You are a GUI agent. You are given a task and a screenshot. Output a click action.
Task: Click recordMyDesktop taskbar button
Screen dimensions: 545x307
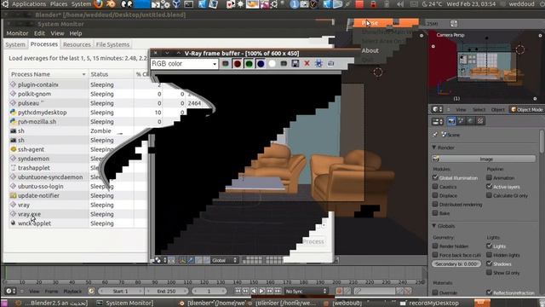[x=430, y=303]
